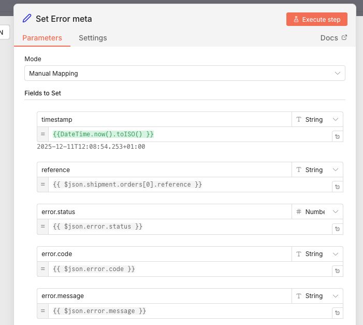Click the pencil icon beside Set Error meta
Screen dimensions: 363x325
pos(27,19)
